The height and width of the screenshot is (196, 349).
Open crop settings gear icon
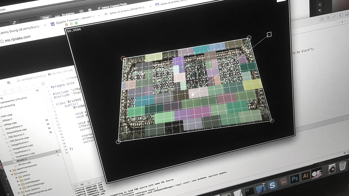90,10
